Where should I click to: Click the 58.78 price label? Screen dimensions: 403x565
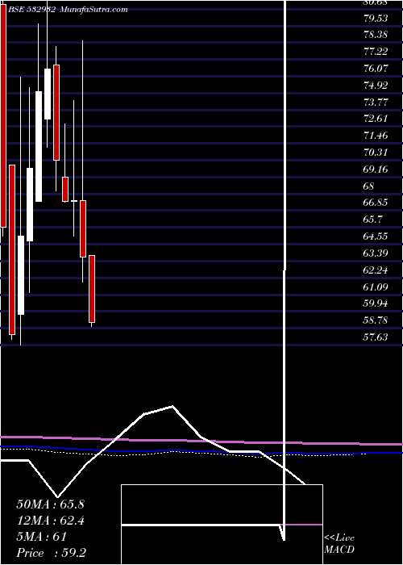pos(376,320)
